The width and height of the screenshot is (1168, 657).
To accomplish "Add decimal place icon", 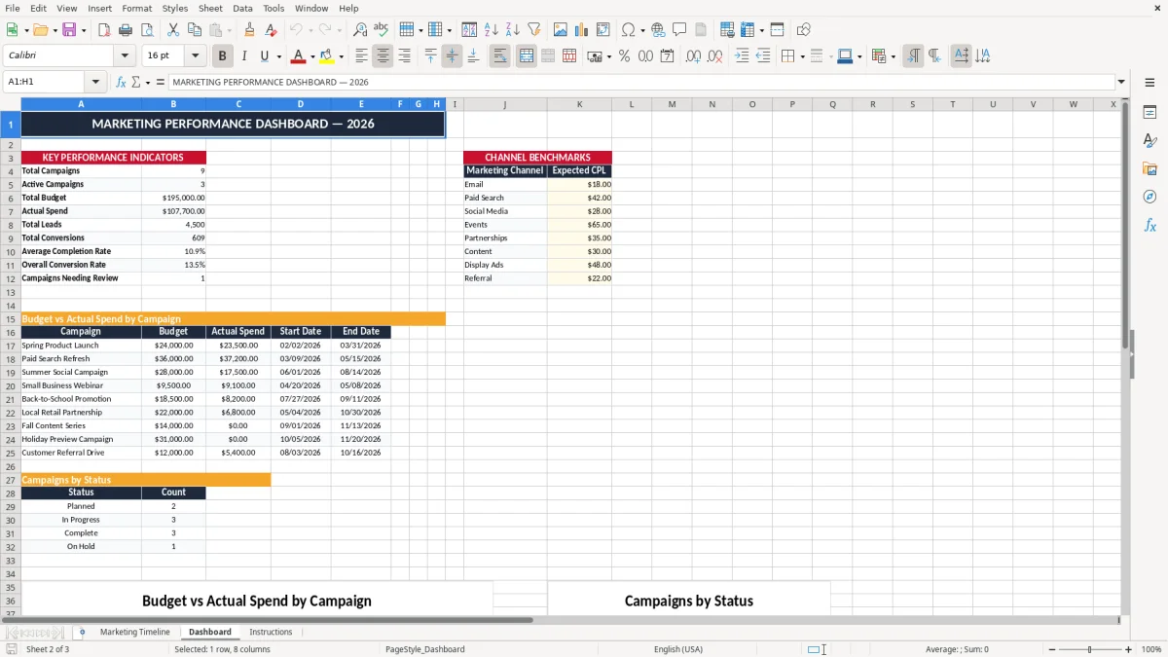I will [x=693, y=56].
